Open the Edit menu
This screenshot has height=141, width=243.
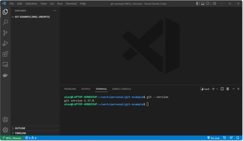(19, 4)
